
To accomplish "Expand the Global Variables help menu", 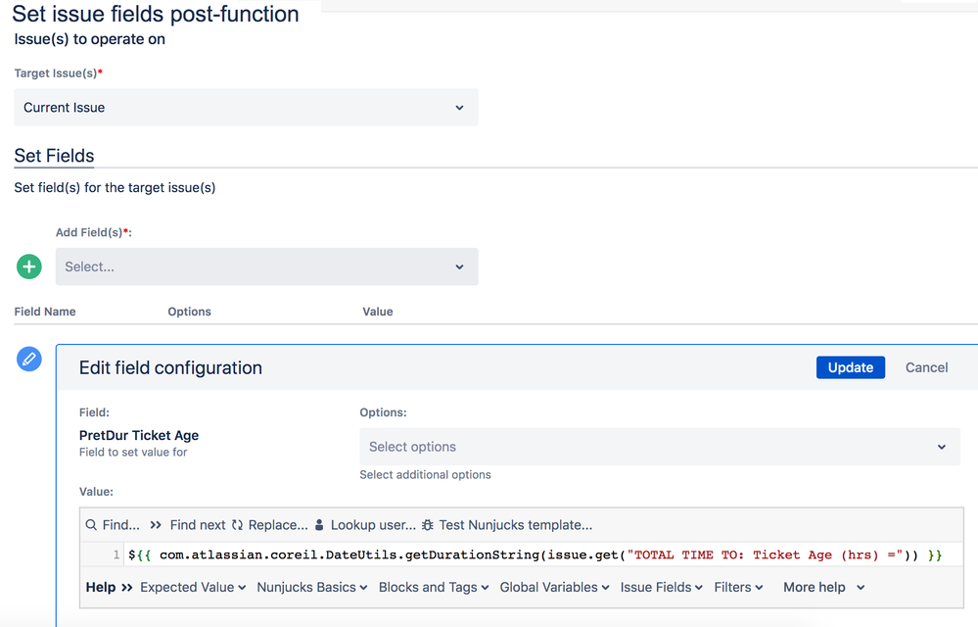I will click(554, 587).
